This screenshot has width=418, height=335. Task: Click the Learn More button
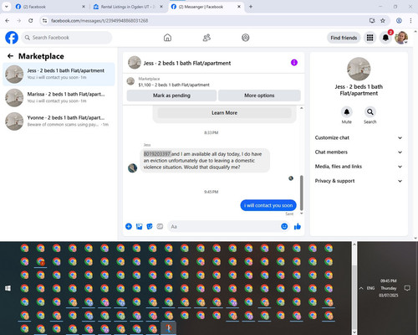(224, 113)
